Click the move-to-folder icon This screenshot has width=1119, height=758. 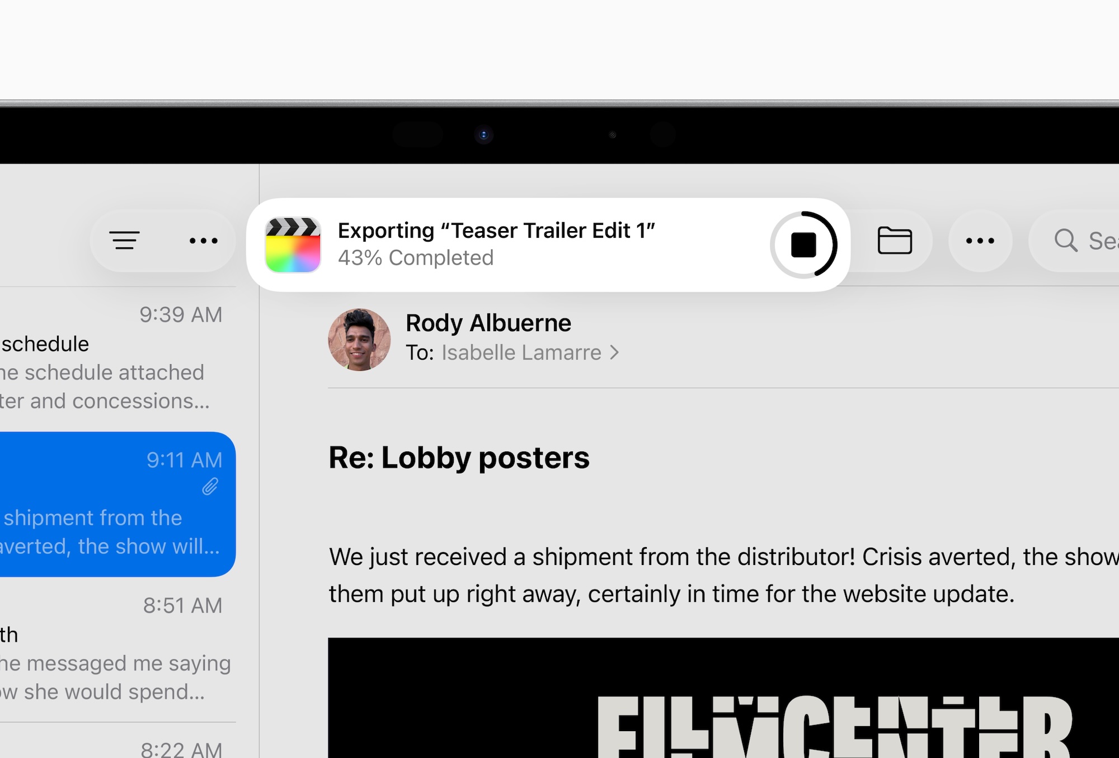click(x=895, y=241)
